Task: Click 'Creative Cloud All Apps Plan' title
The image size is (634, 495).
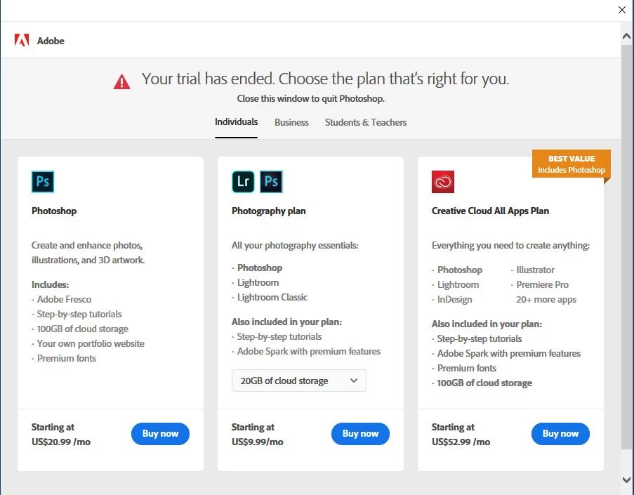Action: point(490,211)
